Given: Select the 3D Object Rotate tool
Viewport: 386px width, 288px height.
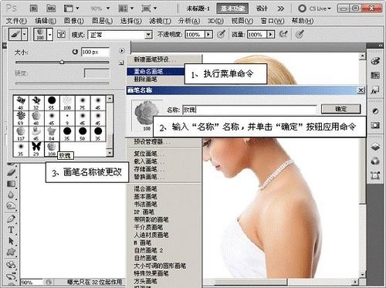Looking at the screenshot, I should (x=11, y=265).
